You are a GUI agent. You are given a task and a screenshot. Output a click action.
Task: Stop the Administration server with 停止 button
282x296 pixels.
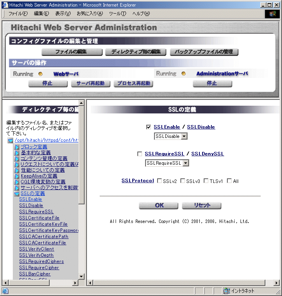[213, 84]
